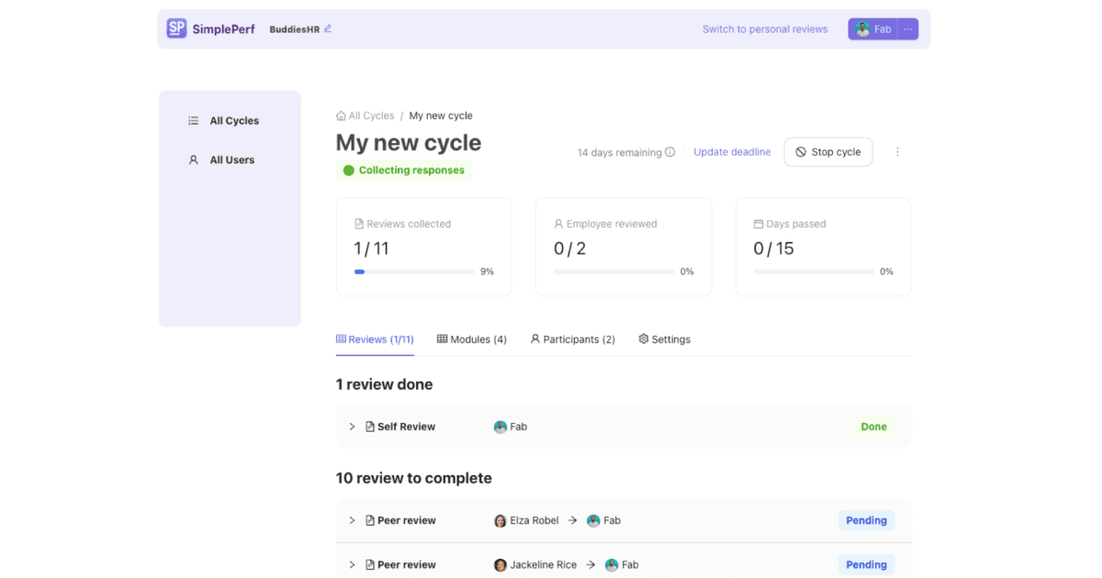Screen dimensions: 1102x578
Task: Open the ellipsis menu next to Fab
Action: pyautogui.click(x=907, y=29)
